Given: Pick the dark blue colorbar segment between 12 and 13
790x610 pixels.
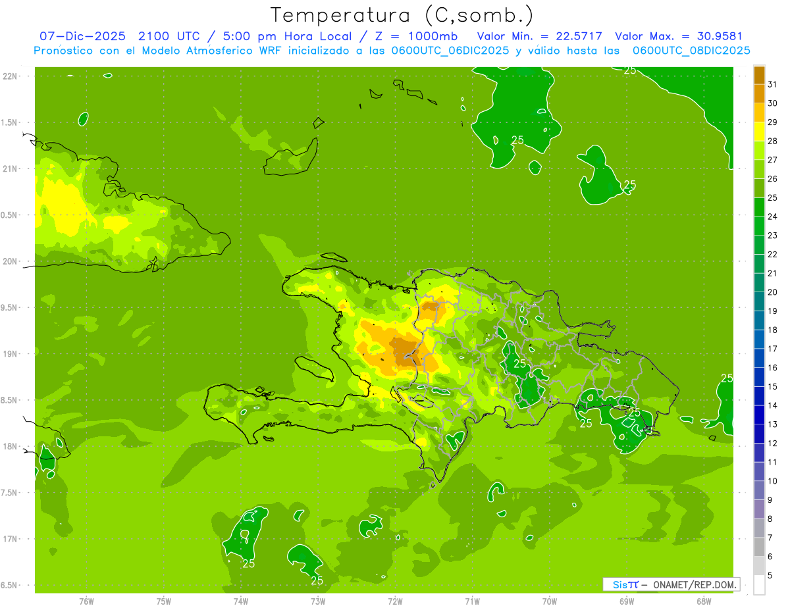Looking at the screenshot, I should 759,434.
